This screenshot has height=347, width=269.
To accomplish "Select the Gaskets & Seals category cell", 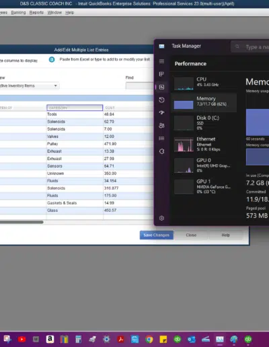I will coord(75,203).
